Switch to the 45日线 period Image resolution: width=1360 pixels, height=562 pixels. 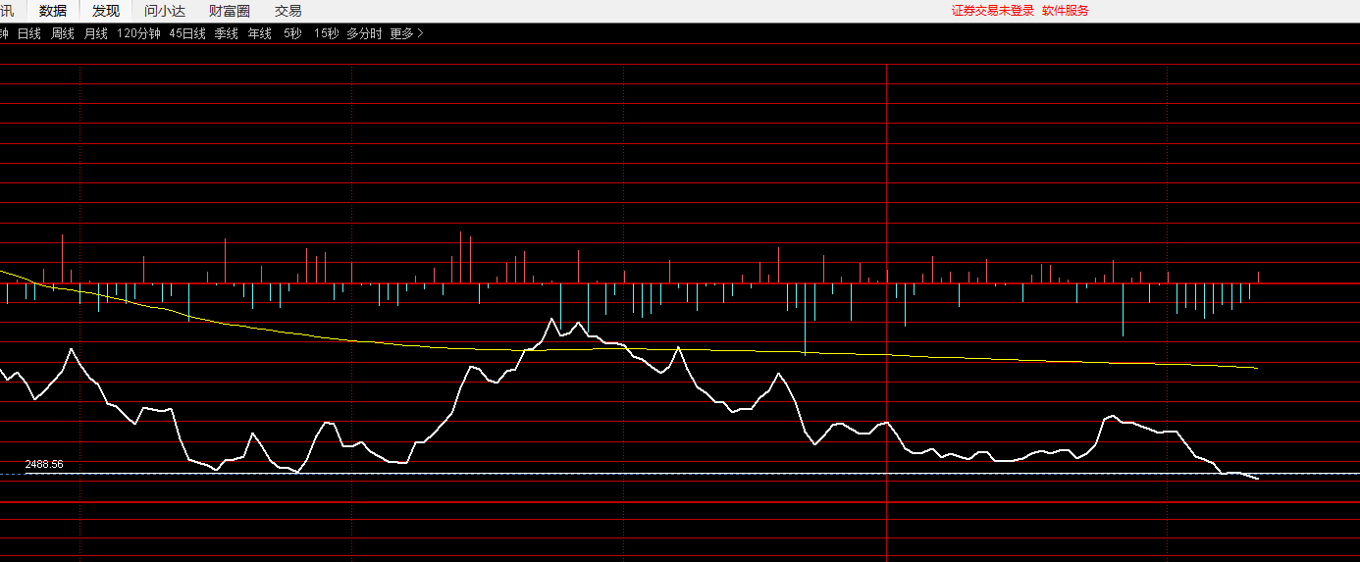[187, 33]
